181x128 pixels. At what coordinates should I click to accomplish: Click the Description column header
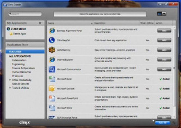(116, 23)
